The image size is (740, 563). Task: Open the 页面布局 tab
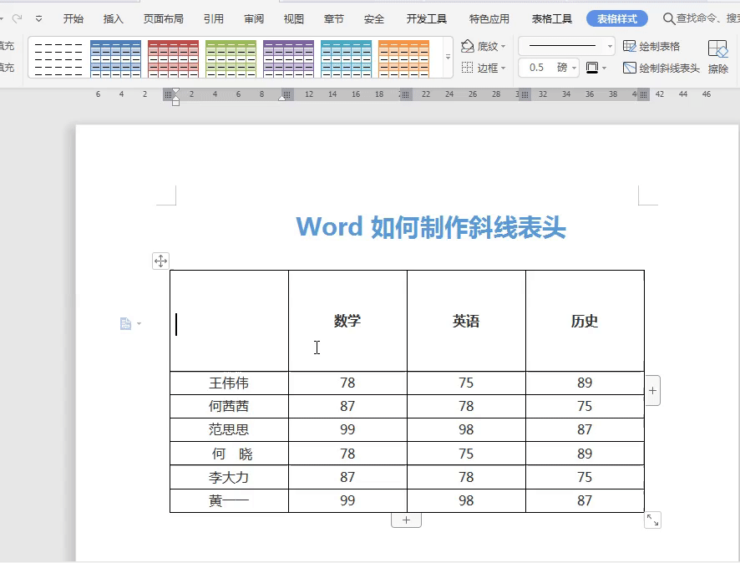coord(164,19)
